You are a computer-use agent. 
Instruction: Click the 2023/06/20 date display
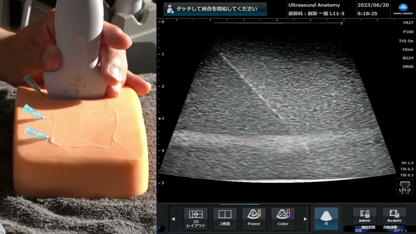pos(373,5)
